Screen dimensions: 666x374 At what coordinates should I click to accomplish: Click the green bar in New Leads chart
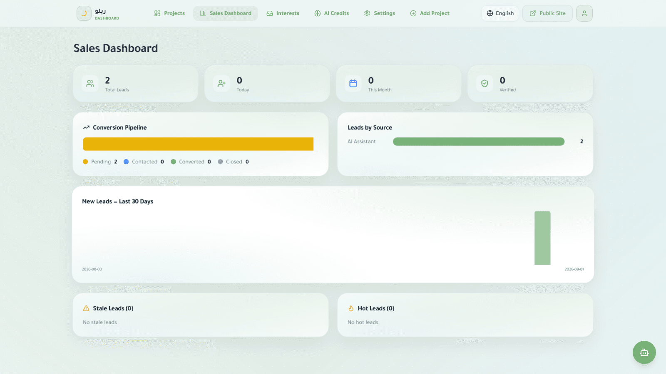click(x=542, y=238)
